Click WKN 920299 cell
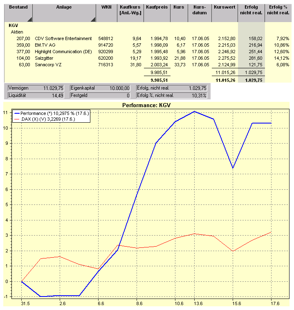Viewport: 294px width, 310px height. (106, 52)
